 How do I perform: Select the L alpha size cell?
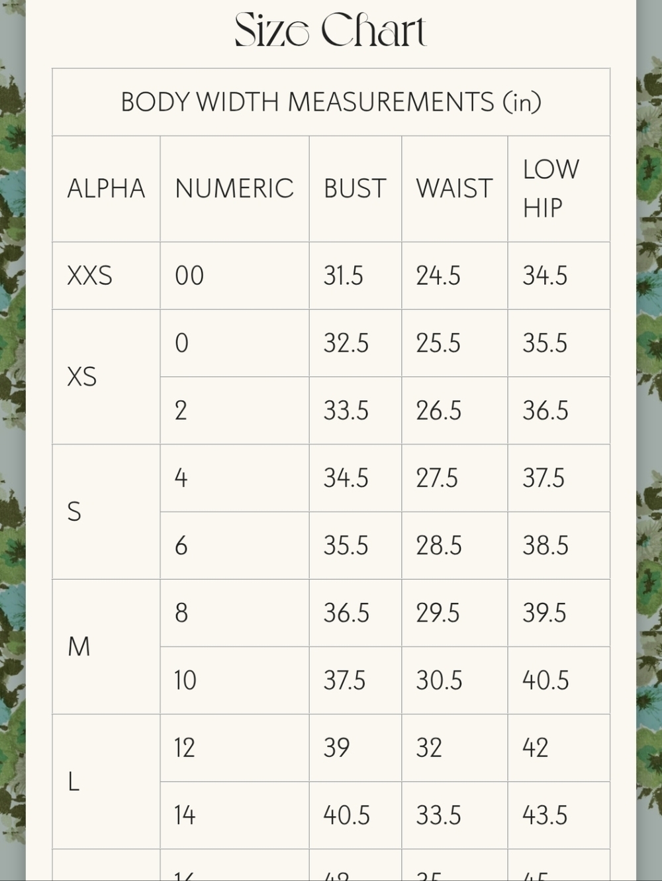pyautogui.click(x=107, y=782)
